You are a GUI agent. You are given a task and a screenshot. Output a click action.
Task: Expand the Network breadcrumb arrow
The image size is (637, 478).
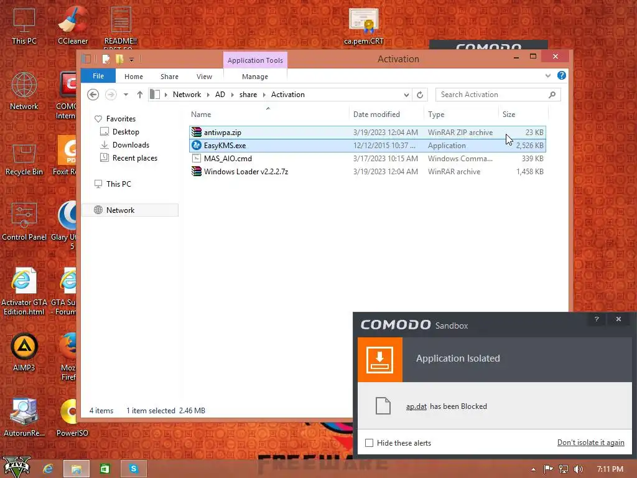click(x=208, y=95)
